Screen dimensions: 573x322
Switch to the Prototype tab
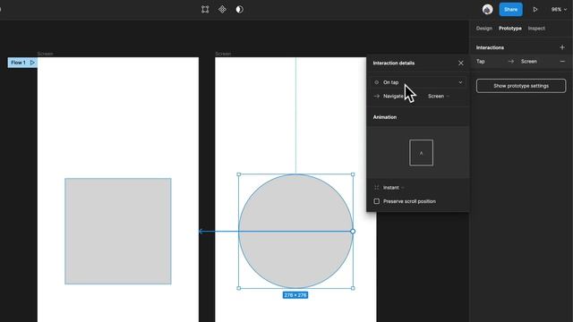tap(510, 28)
